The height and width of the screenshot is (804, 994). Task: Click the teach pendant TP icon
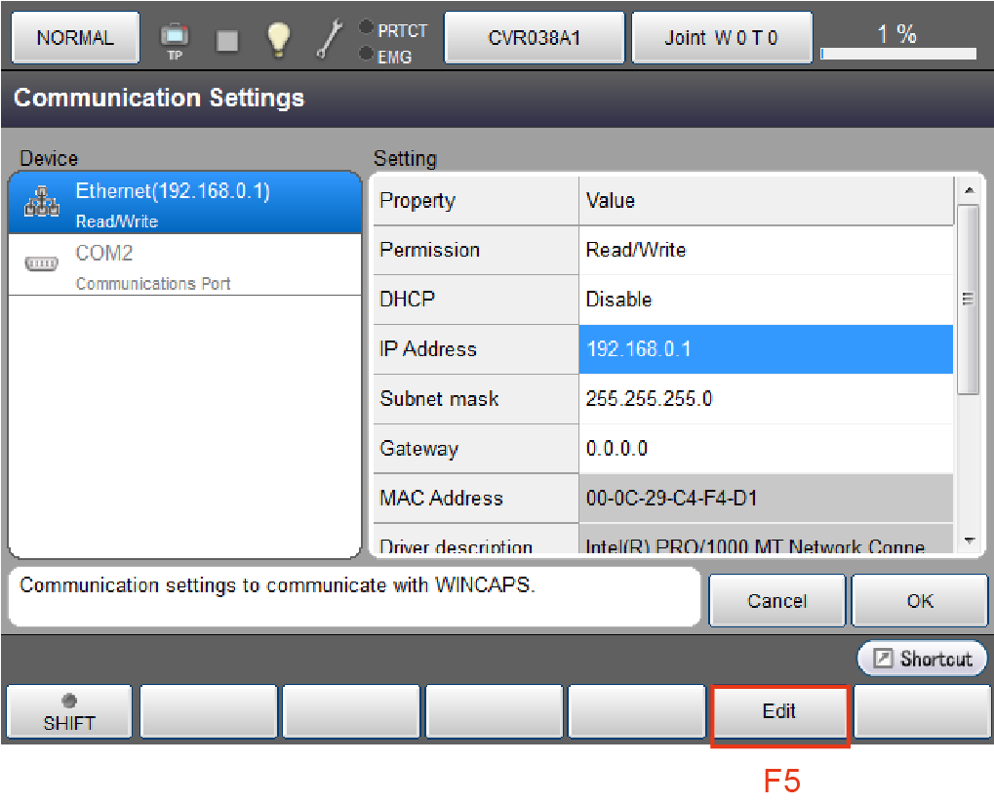pyautogui.click(x=176, y=39)
